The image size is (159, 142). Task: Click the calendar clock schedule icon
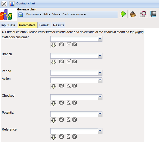click(x=143, y=14)
